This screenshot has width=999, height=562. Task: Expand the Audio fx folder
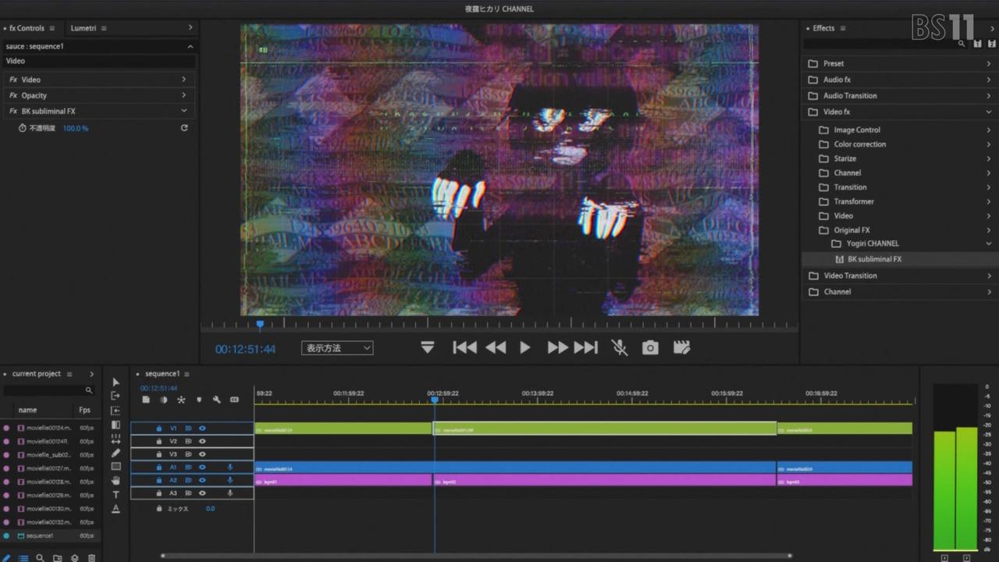(989, 80)
